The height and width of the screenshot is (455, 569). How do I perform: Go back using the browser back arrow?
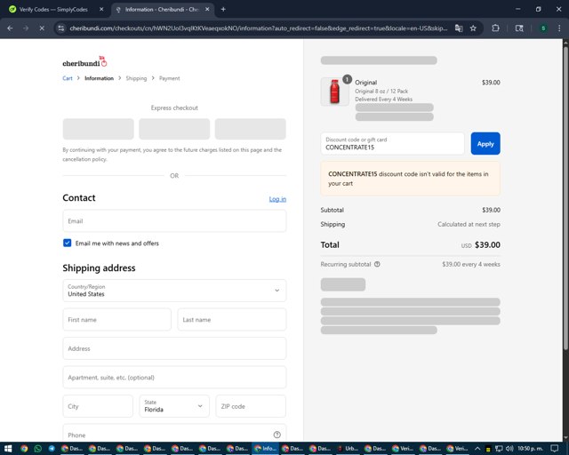(10, 28)
